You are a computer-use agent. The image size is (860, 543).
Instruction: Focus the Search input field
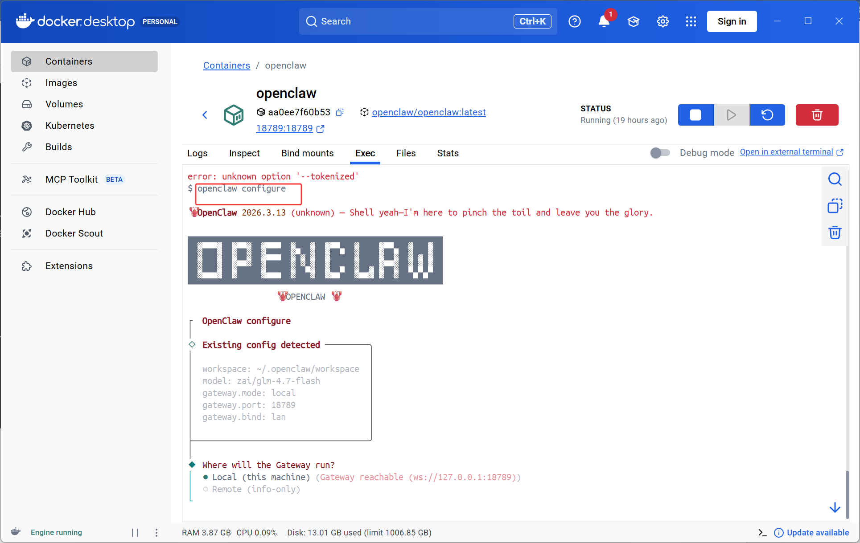point(428,21)
